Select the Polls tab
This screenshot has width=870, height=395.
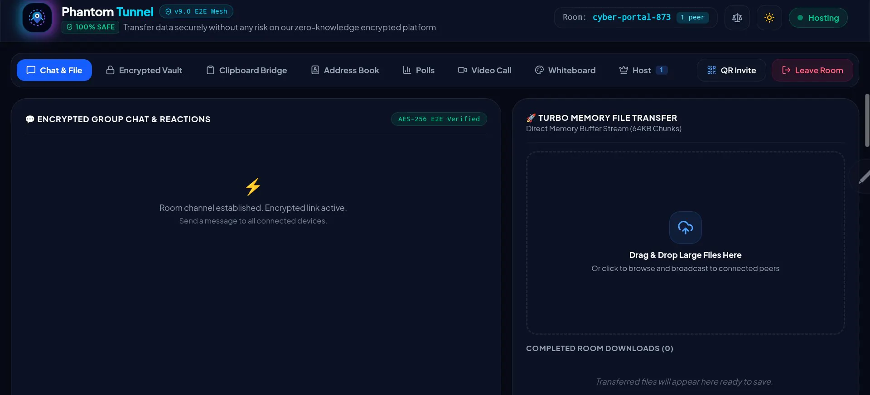coord(419,70)
